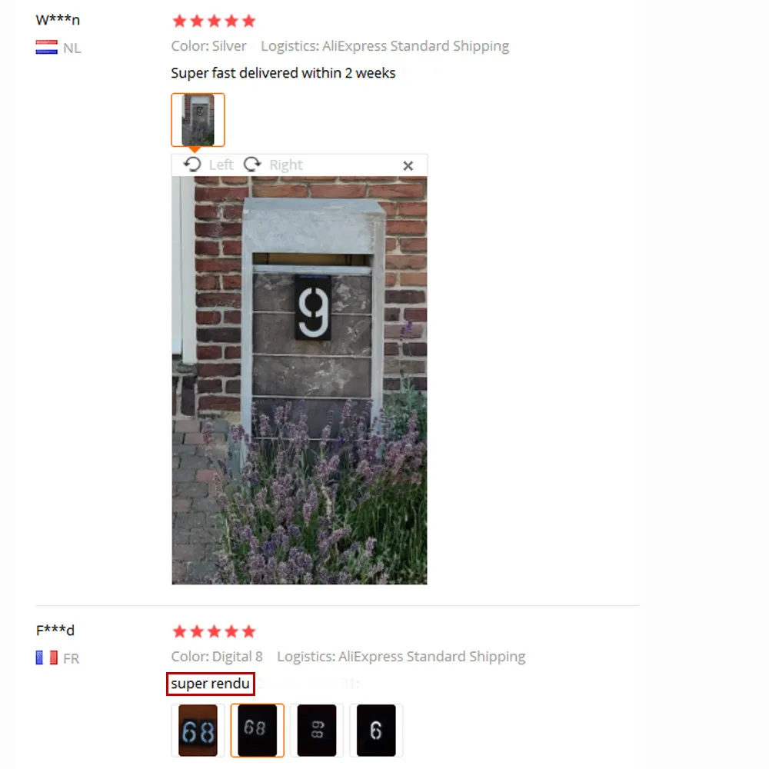
Task: Click the 'Right' rotate label
Action: (286, 165)
